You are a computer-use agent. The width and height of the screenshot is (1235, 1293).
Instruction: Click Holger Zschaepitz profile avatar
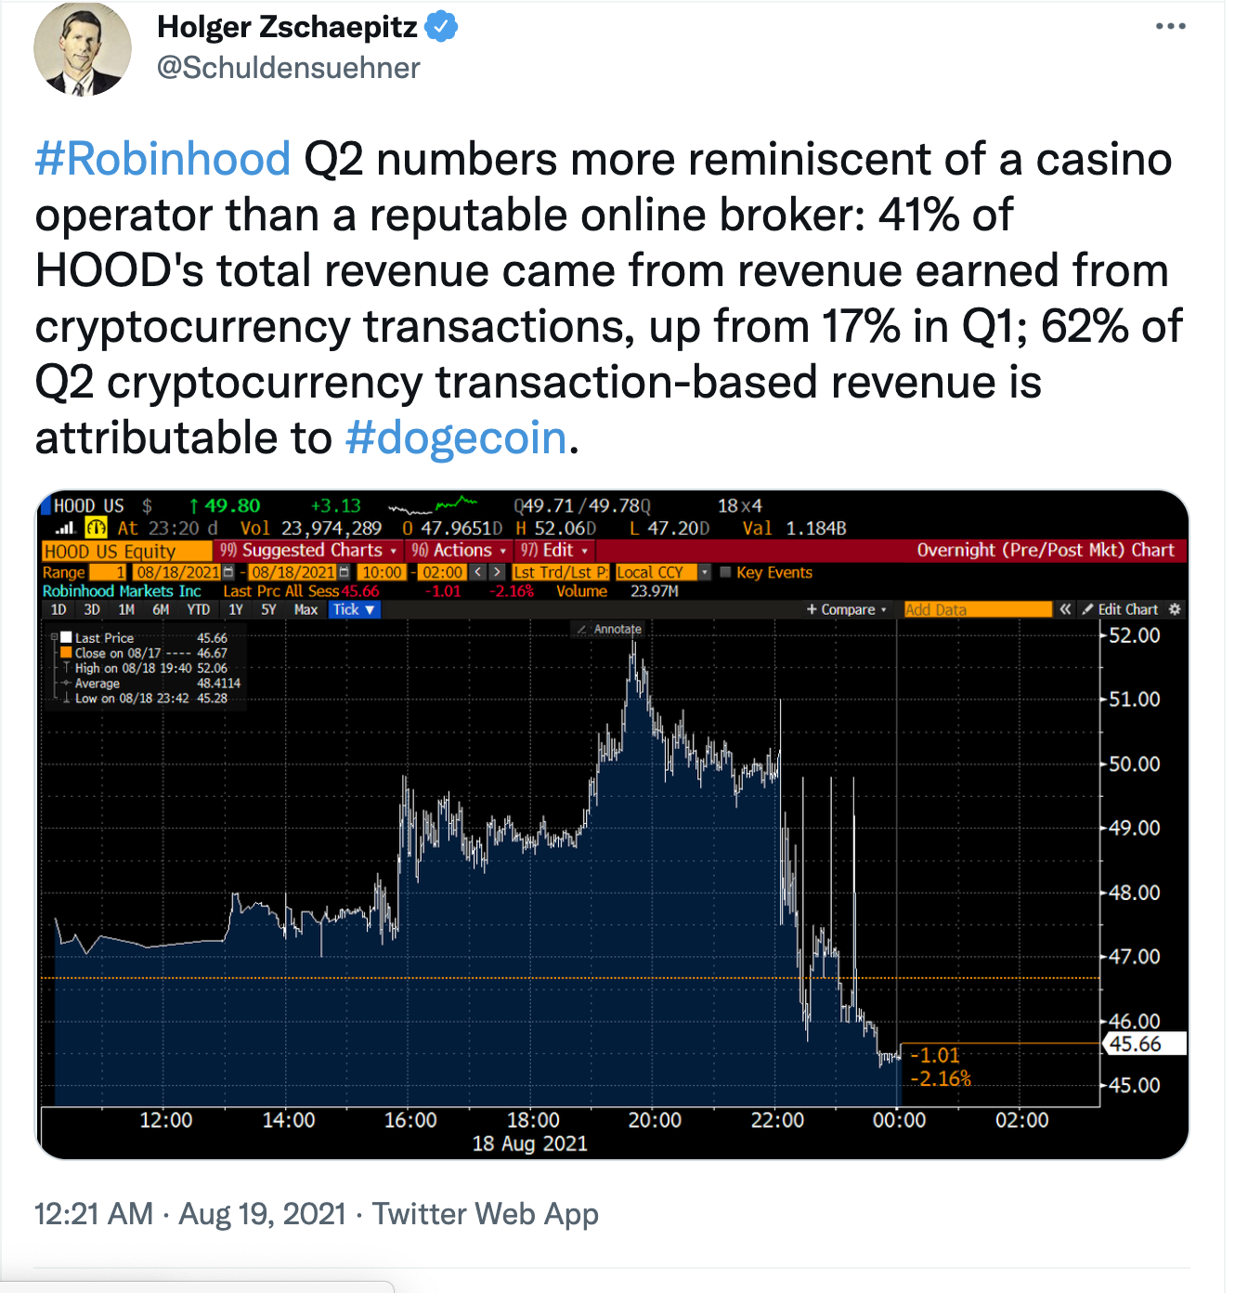[x=83, y=50]
